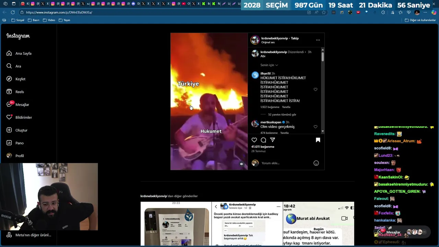The height and width of the screenshot is (247, 439).
Task: Click the Instagram logo
Action: pos(18,36)
